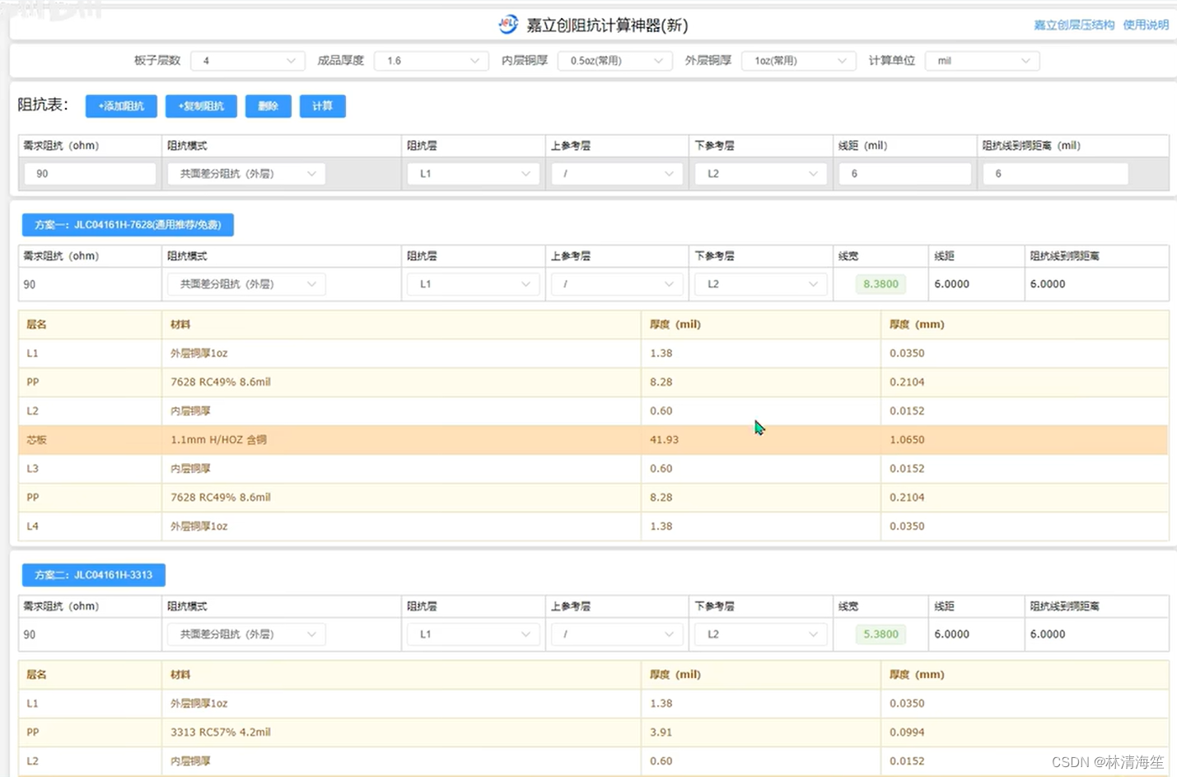
Task: Open 方案二 阻抗层 L1 dropdown
Action: (x=474, y=634)
